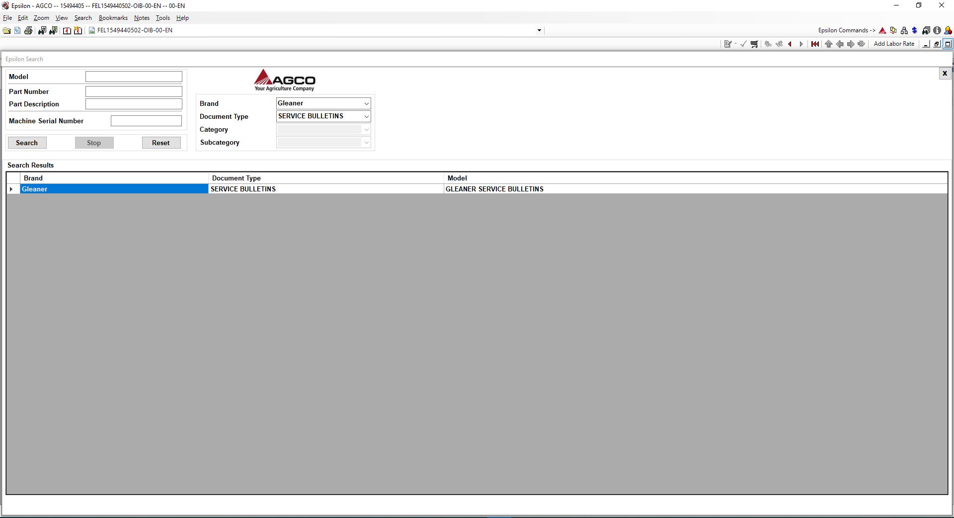Click the binoculars number search icon
This screenshot has width=954, height=518.
pyautogui.click(x=42, y=30)
